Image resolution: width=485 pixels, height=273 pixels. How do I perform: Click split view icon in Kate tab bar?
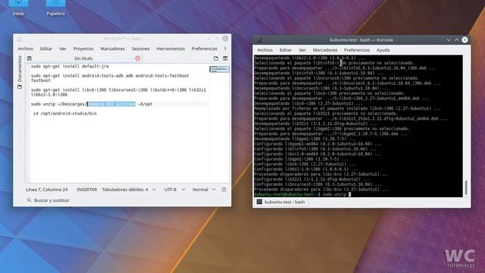click(x=225, y=58)
